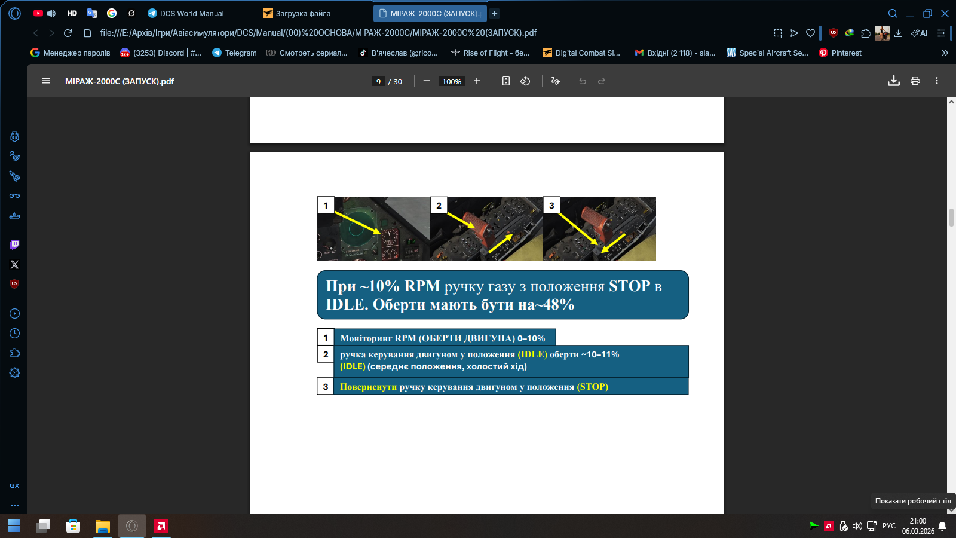
Task: Zoom in on the PDF
Action: (477, 81)
